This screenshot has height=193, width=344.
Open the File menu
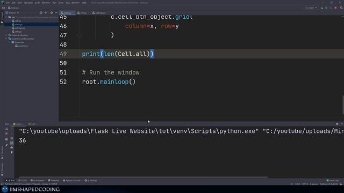(x=8, y=3)
